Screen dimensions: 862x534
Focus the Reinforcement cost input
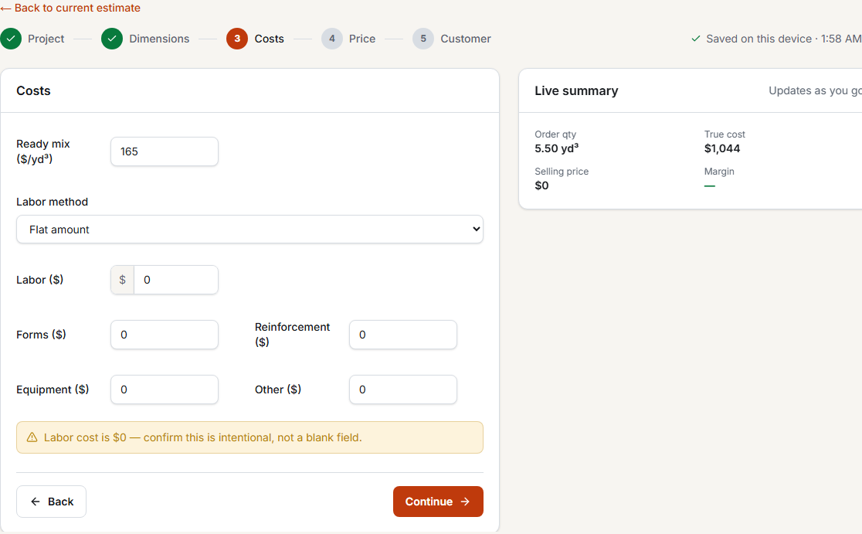coord(403,335)
